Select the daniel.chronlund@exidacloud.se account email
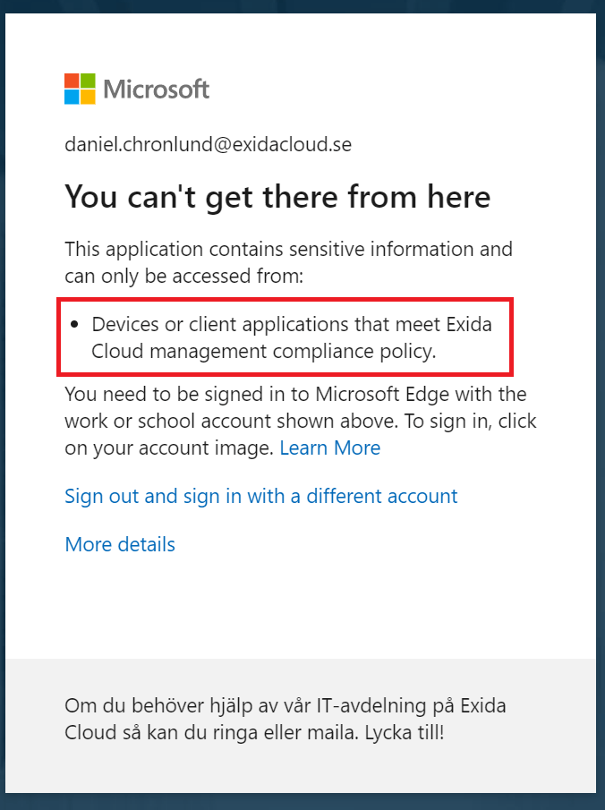Viewport: 605px width, 810px height. (208, 144)
